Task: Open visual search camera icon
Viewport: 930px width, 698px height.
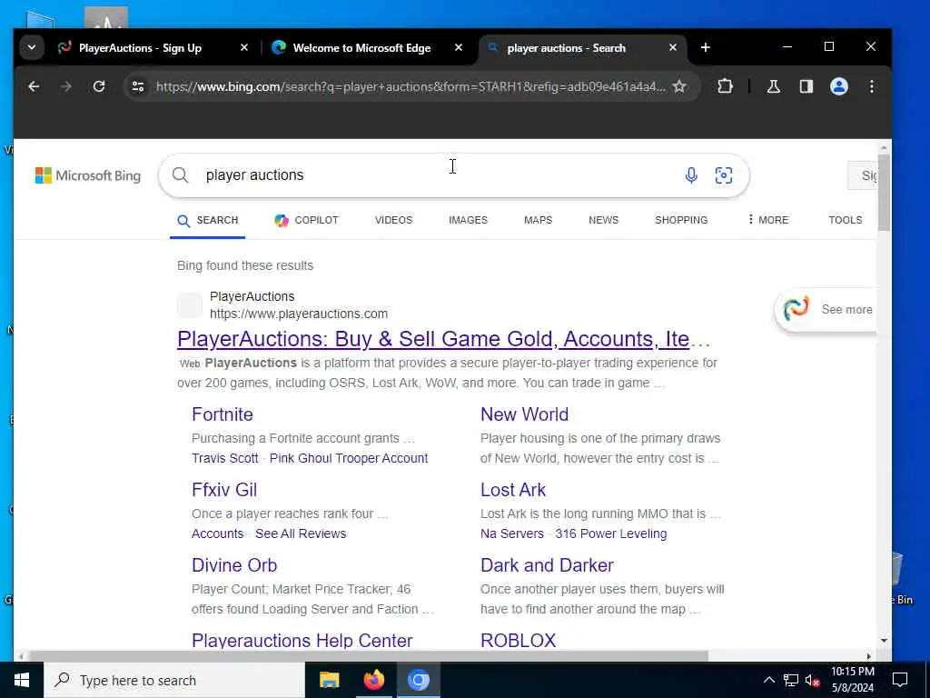Action: click(x=724, y=175)
